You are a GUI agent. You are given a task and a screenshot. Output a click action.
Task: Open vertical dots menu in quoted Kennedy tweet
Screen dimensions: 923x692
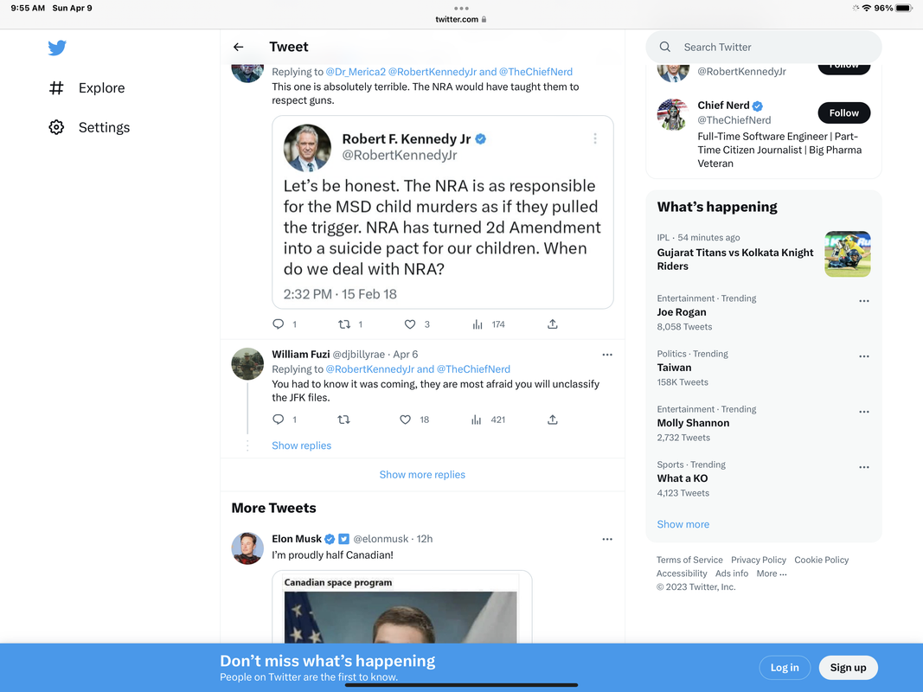[x=595, y=138]
